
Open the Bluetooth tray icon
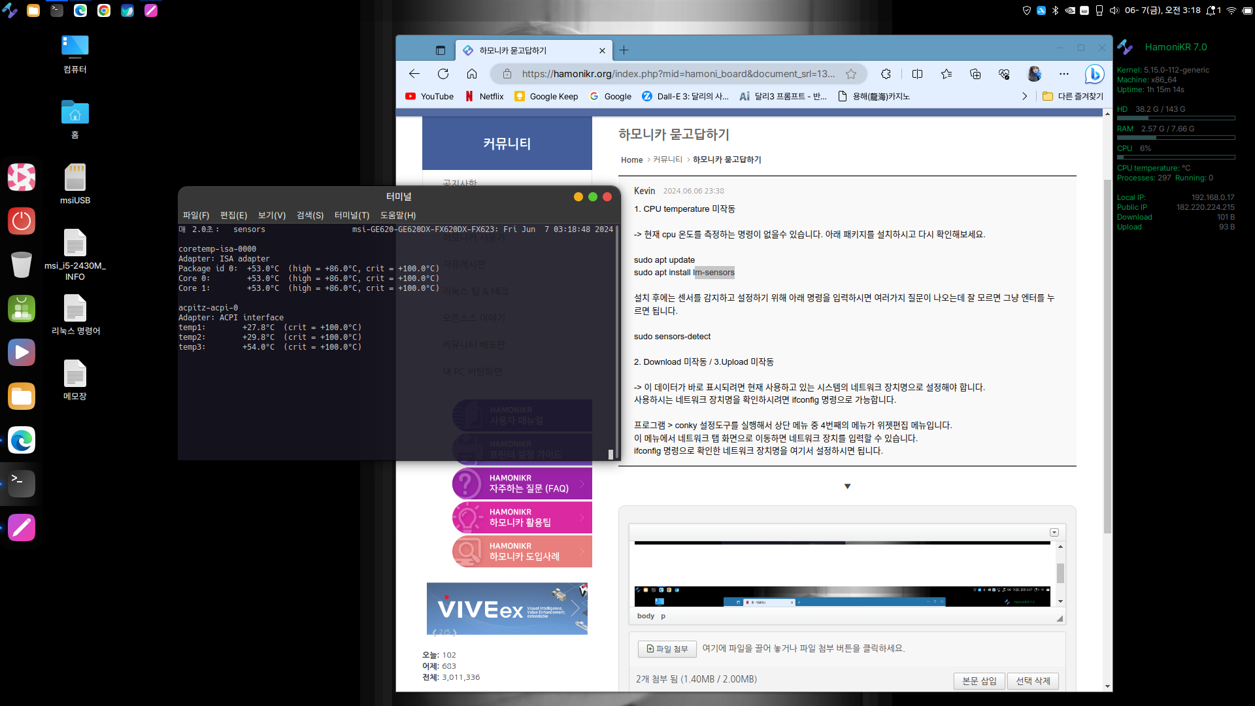[1055, 10]
